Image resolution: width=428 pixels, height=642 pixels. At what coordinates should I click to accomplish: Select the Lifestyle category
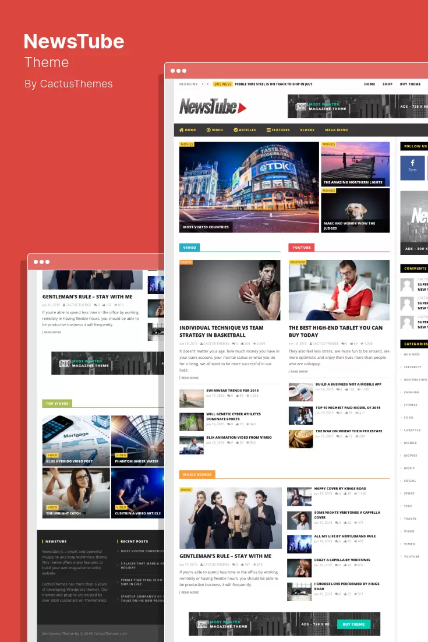(x=412, y=431)
